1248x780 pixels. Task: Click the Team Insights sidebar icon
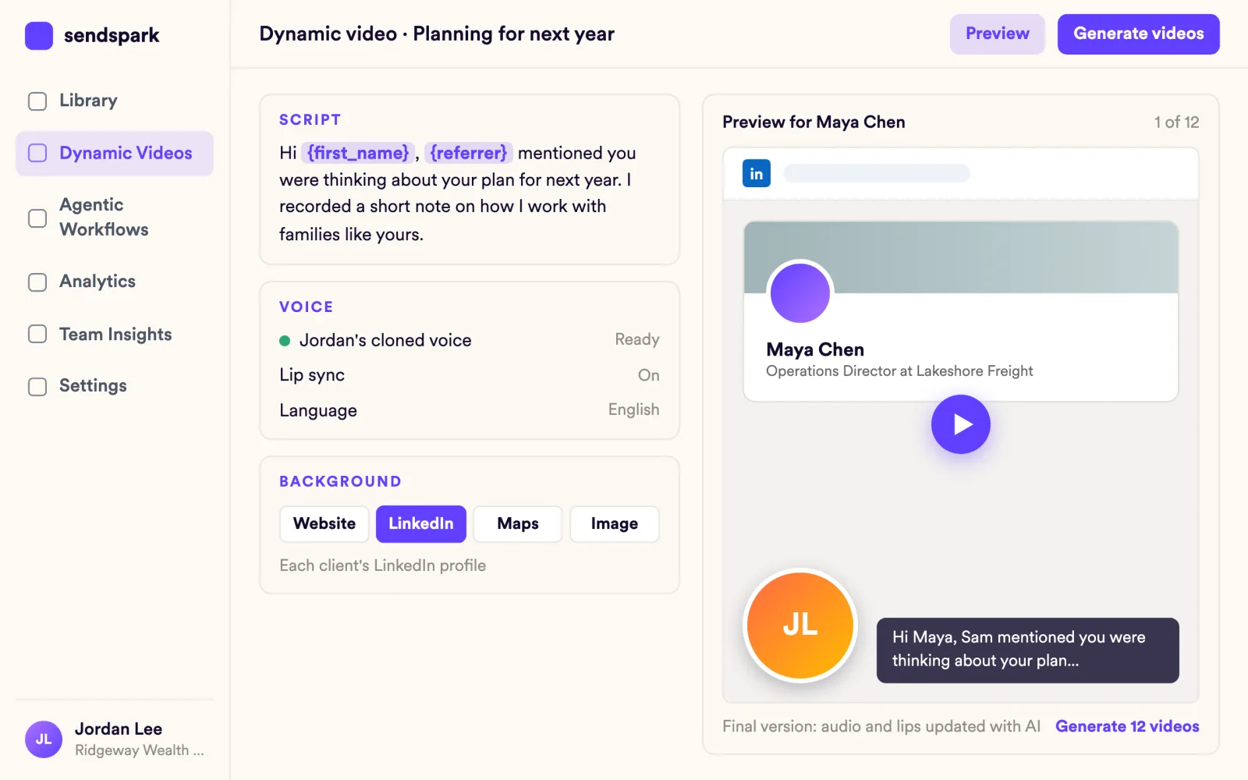pos(37,334)
